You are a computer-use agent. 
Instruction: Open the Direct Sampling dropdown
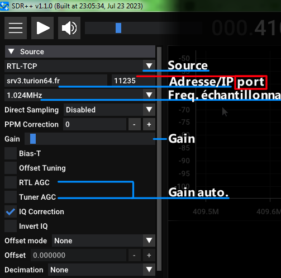tap(109, 110)
